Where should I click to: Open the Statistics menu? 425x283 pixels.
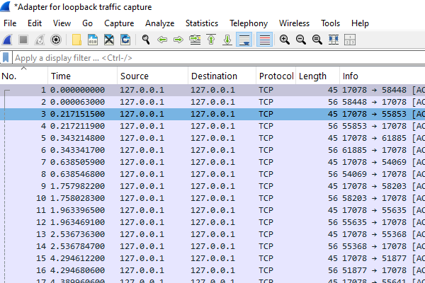(202, 23)
